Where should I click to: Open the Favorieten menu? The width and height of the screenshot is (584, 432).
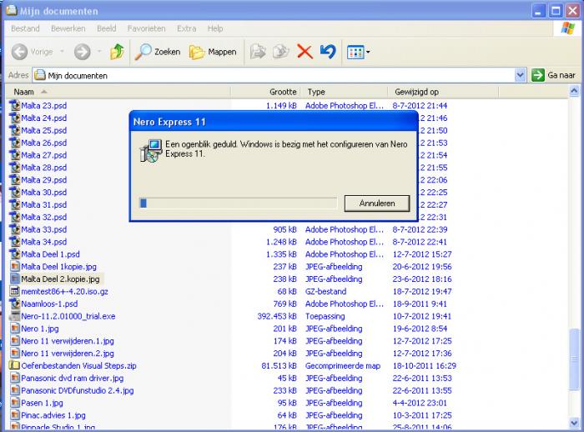[x=146, y=28]
